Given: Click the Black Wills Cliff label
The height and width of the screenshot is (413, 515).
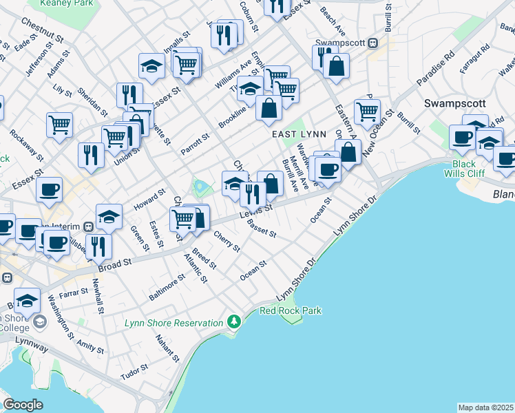Looking at the screenshot, I should 464,169.
